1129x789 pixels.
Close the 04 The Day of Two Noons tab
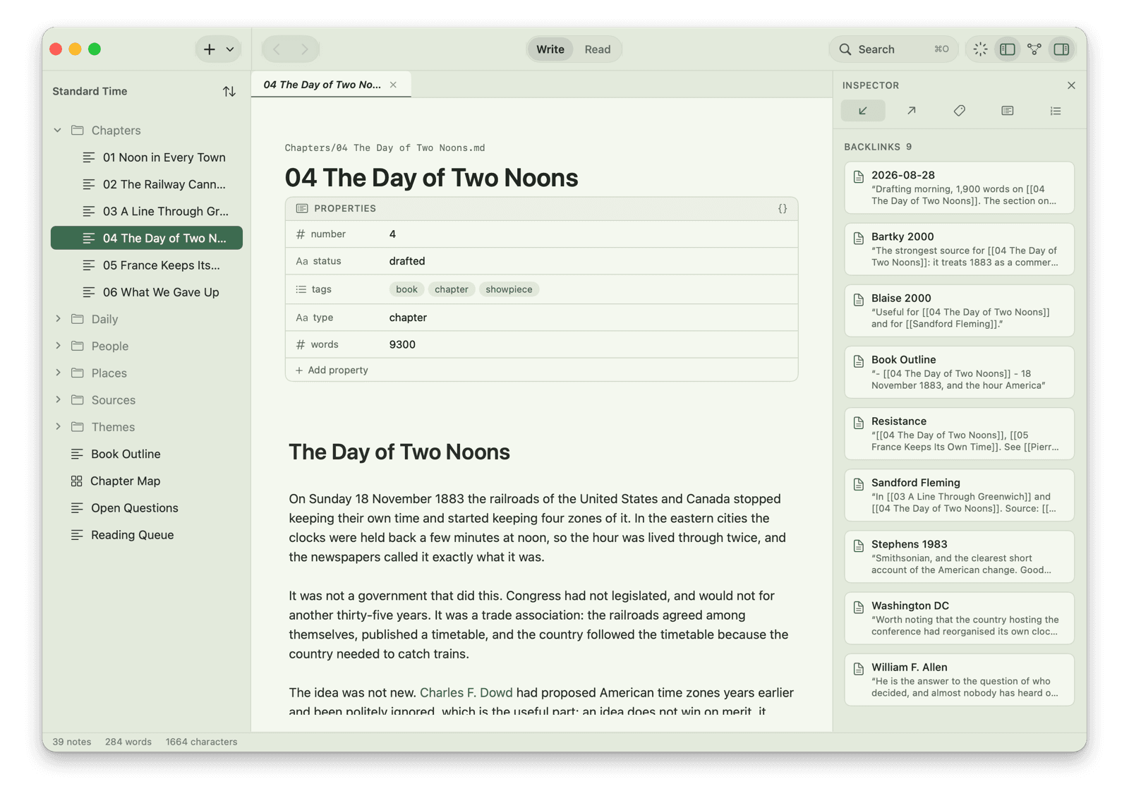(x=393, y=85)
